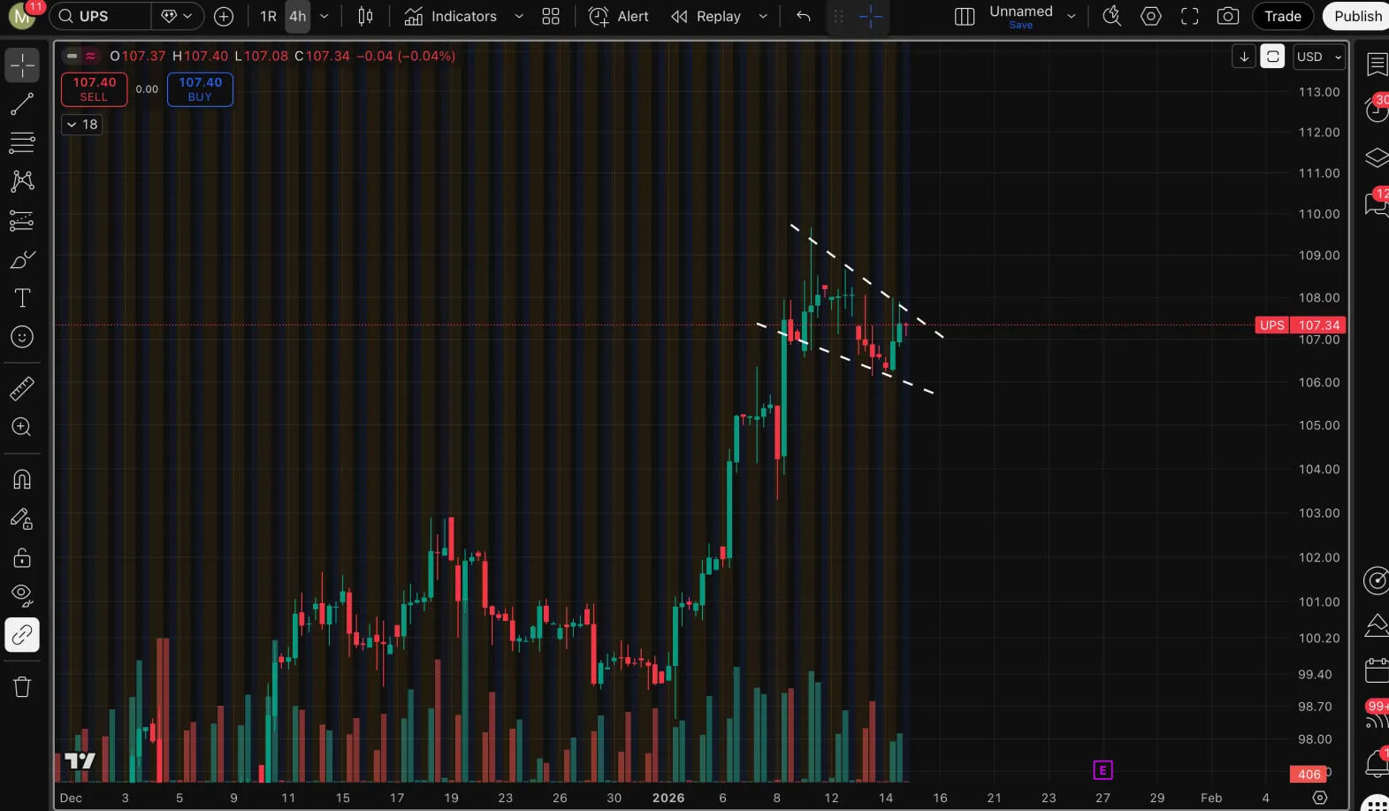Open the time interval dropdown arrow
1389x811 pixels.
[324, 16]
